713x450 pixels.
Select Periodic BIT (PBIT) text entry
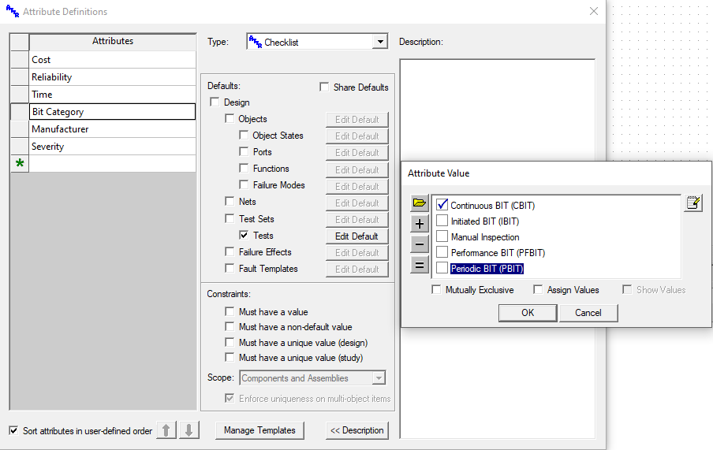(x=487, y=269)
